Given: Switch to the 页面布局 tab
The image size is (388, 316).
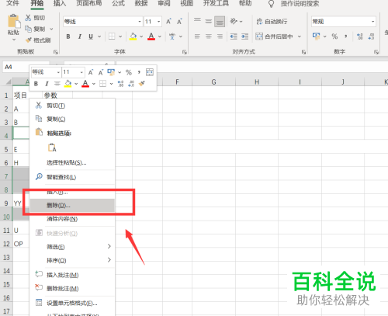Looking at the screenshot, I should tap(89, 3).
